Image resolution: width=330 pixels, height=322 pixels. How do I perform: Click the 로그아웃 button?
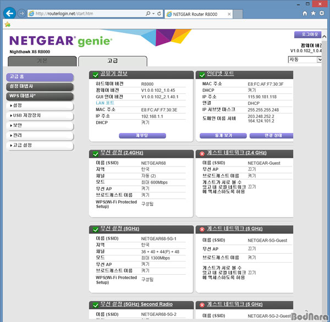[x=307, y=35]
